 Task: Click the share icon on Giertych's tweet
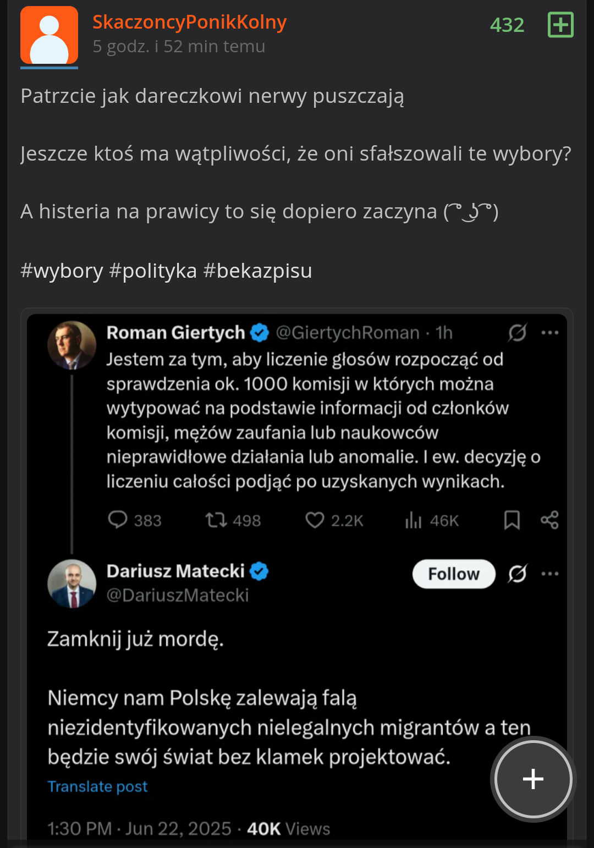[x=549, y=520]
